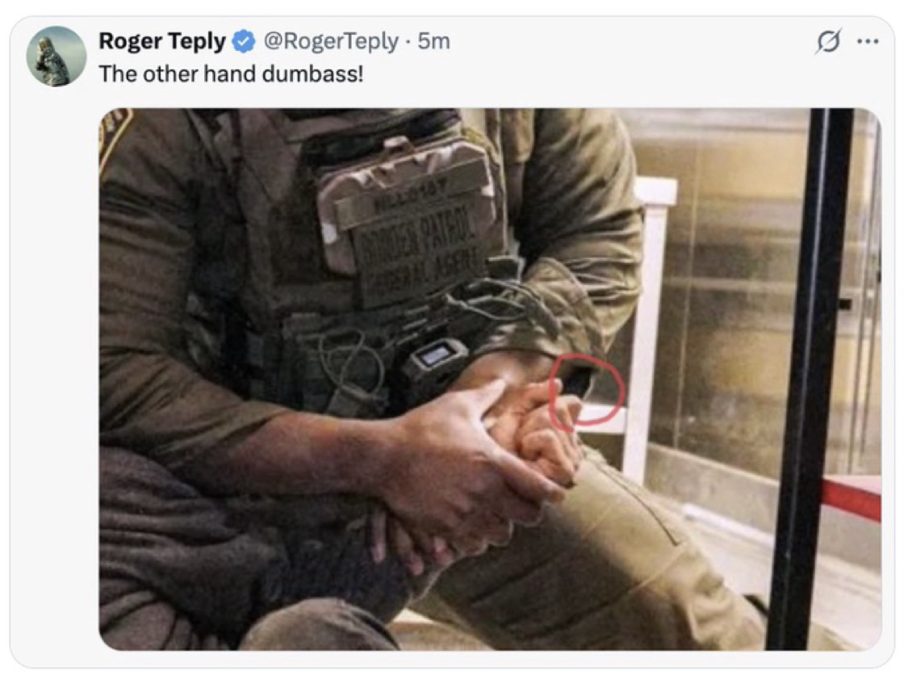
Task: Click the tweet text "The other hand dumbass!"
Action: 232,73
